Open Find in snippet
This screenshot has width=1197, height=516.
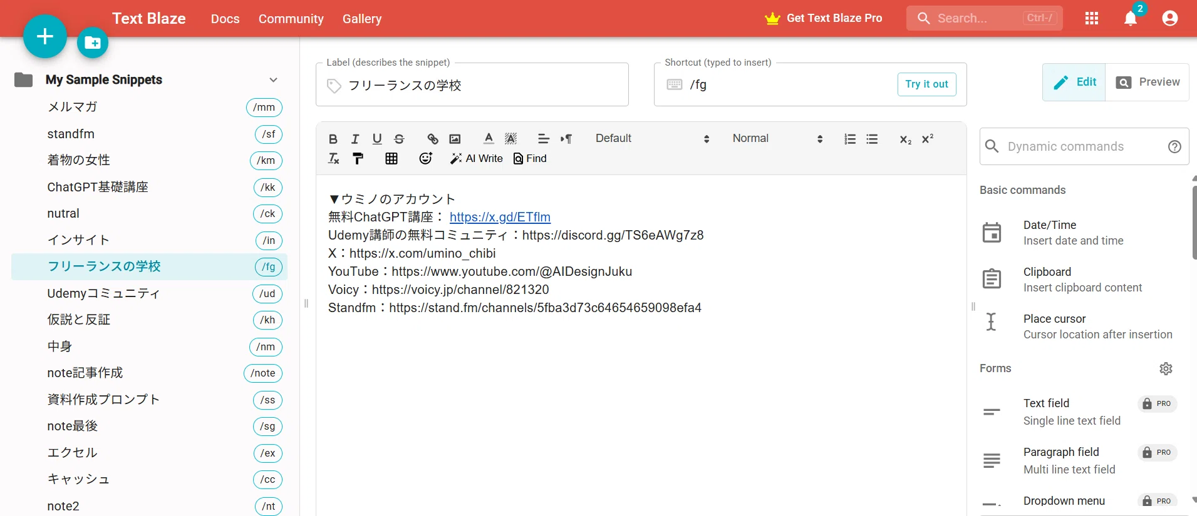coord(530,159)
